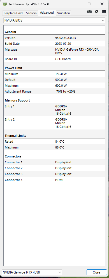Viewport: 109px width, 278px height.
Task: Click the refresh arrows icon
Action: click(x=97, y=11)
